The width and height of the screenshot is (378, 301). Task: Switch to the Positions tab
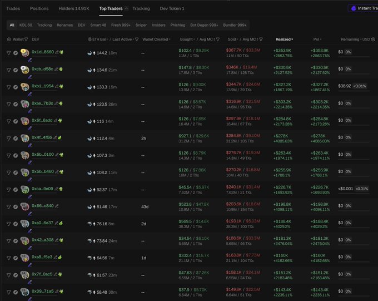pos(39,8)
